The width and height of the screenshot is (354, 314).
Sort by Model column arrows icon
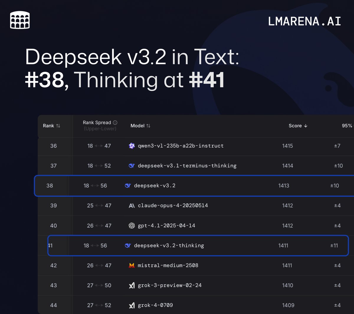click(x=148, y=126)
